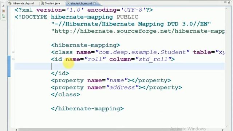The height and width of the screenshot is (131, 233).
Task: Click the closing class tag
Action: coord(66,95)
